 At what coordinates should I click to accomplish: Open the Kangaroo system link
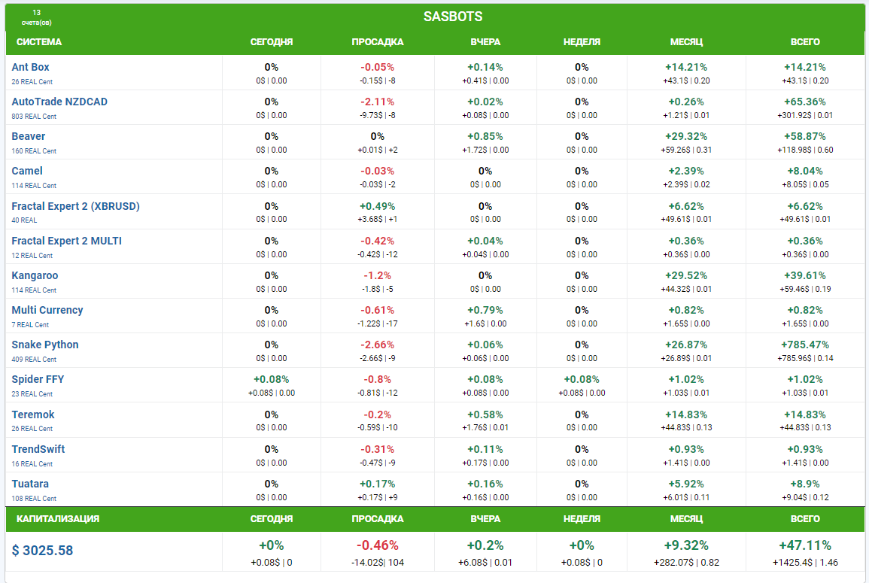click(x=35, y=275)
